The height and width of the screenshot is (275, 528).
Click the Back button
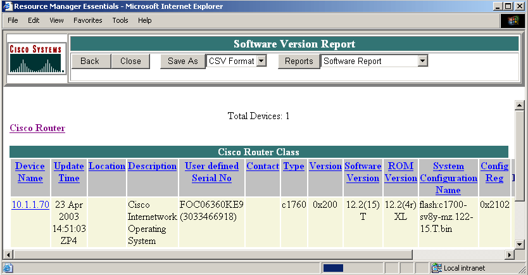pos(90,61)
